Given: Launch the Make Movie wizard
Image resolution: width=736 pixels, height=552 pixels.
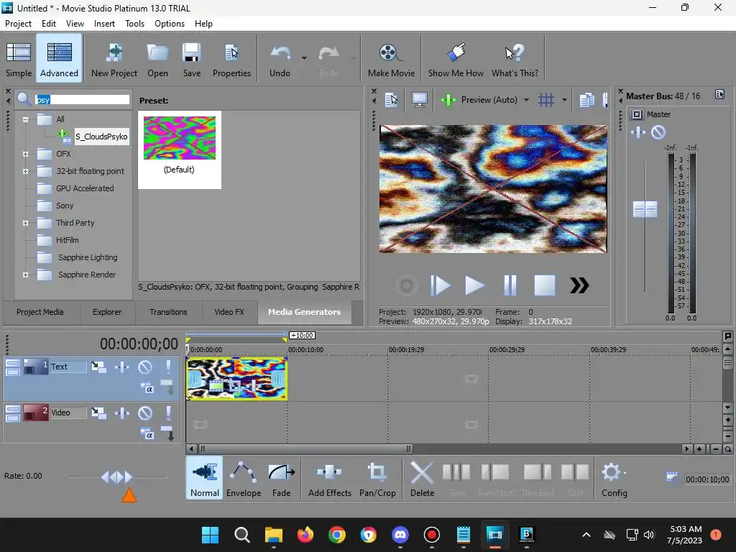Looking at the screenshot, I should tap(391, 60).
